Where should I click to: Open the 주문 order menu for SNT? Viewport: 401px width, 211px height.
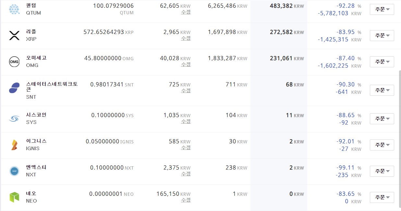(x=382, y=90)
